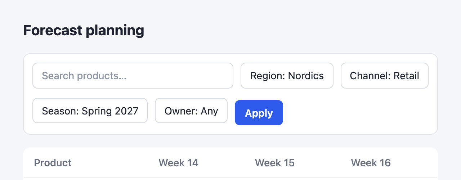Change the Nordics region filter

(287, 76)
